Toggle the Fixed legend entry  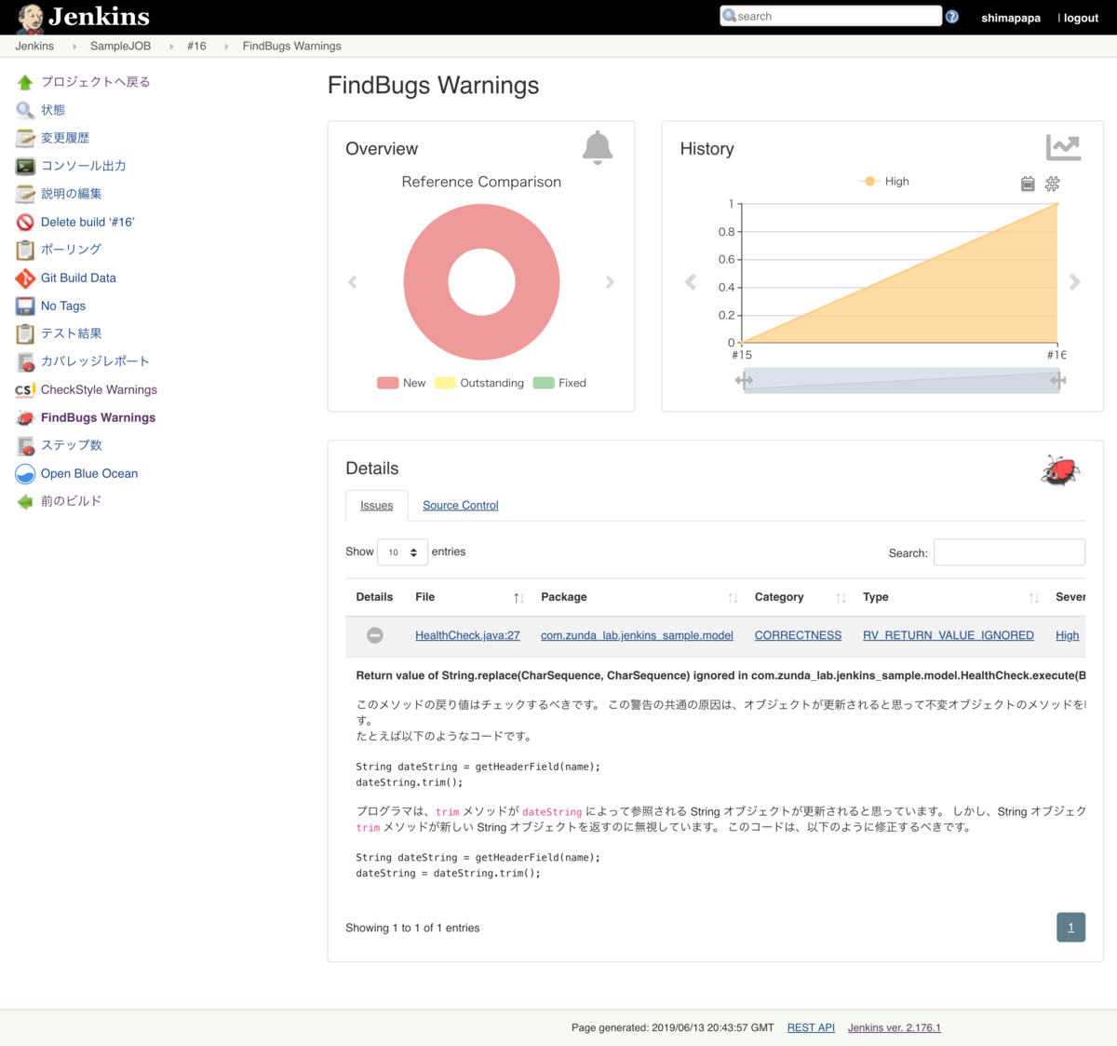tap(559, 383)
